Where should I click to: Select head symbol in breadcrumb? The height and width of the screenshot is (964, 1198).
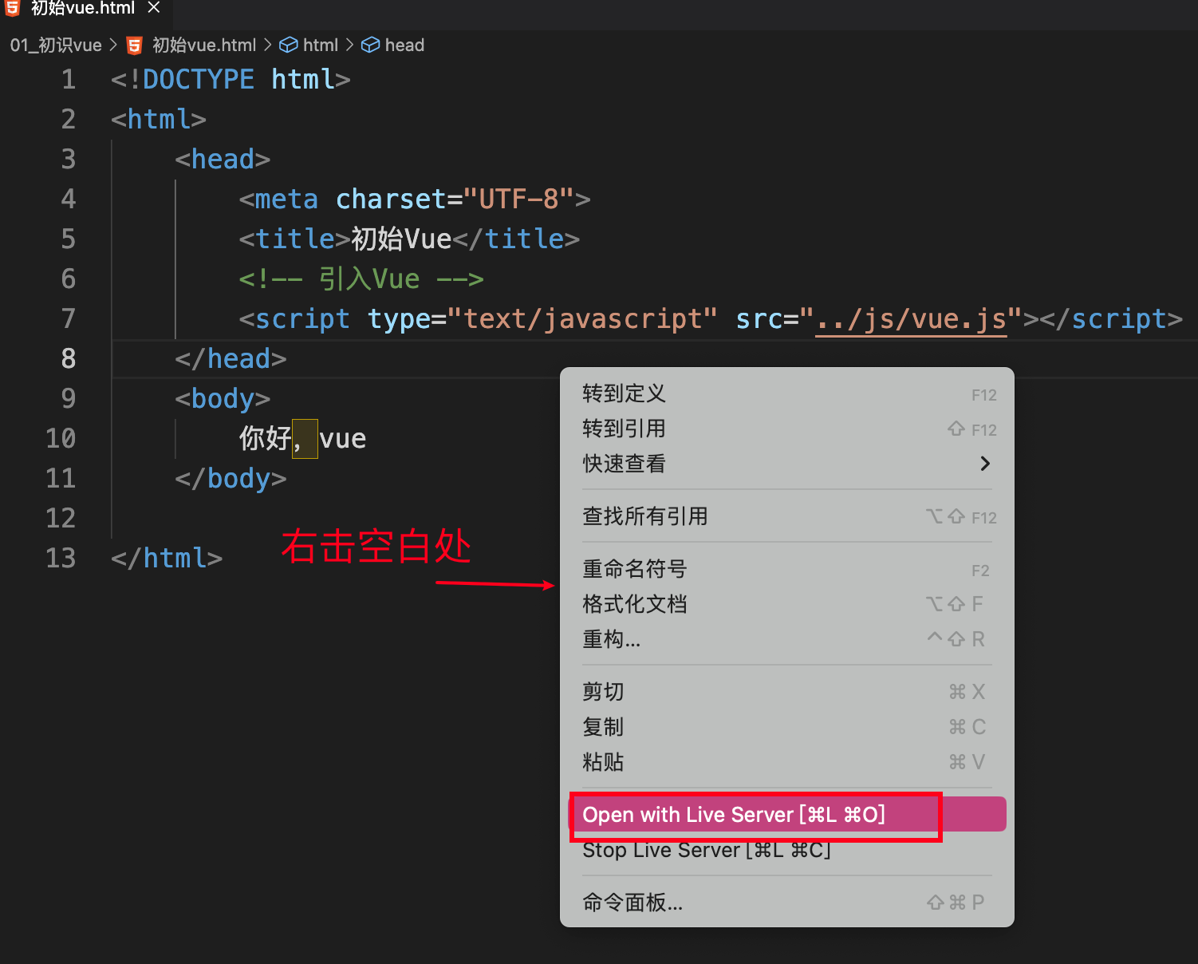coord(404,45)
